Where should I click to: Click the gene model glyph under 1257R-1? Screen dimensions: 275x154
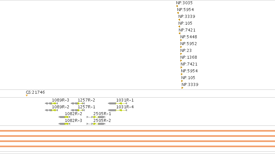click(x=78, y=110)
